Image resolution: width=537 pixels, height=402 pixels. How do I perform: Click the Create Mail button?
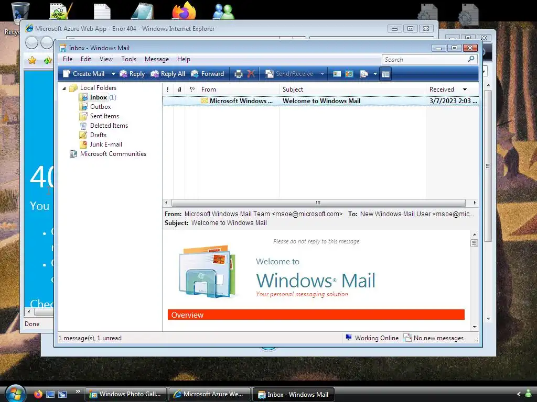[84, 74]
